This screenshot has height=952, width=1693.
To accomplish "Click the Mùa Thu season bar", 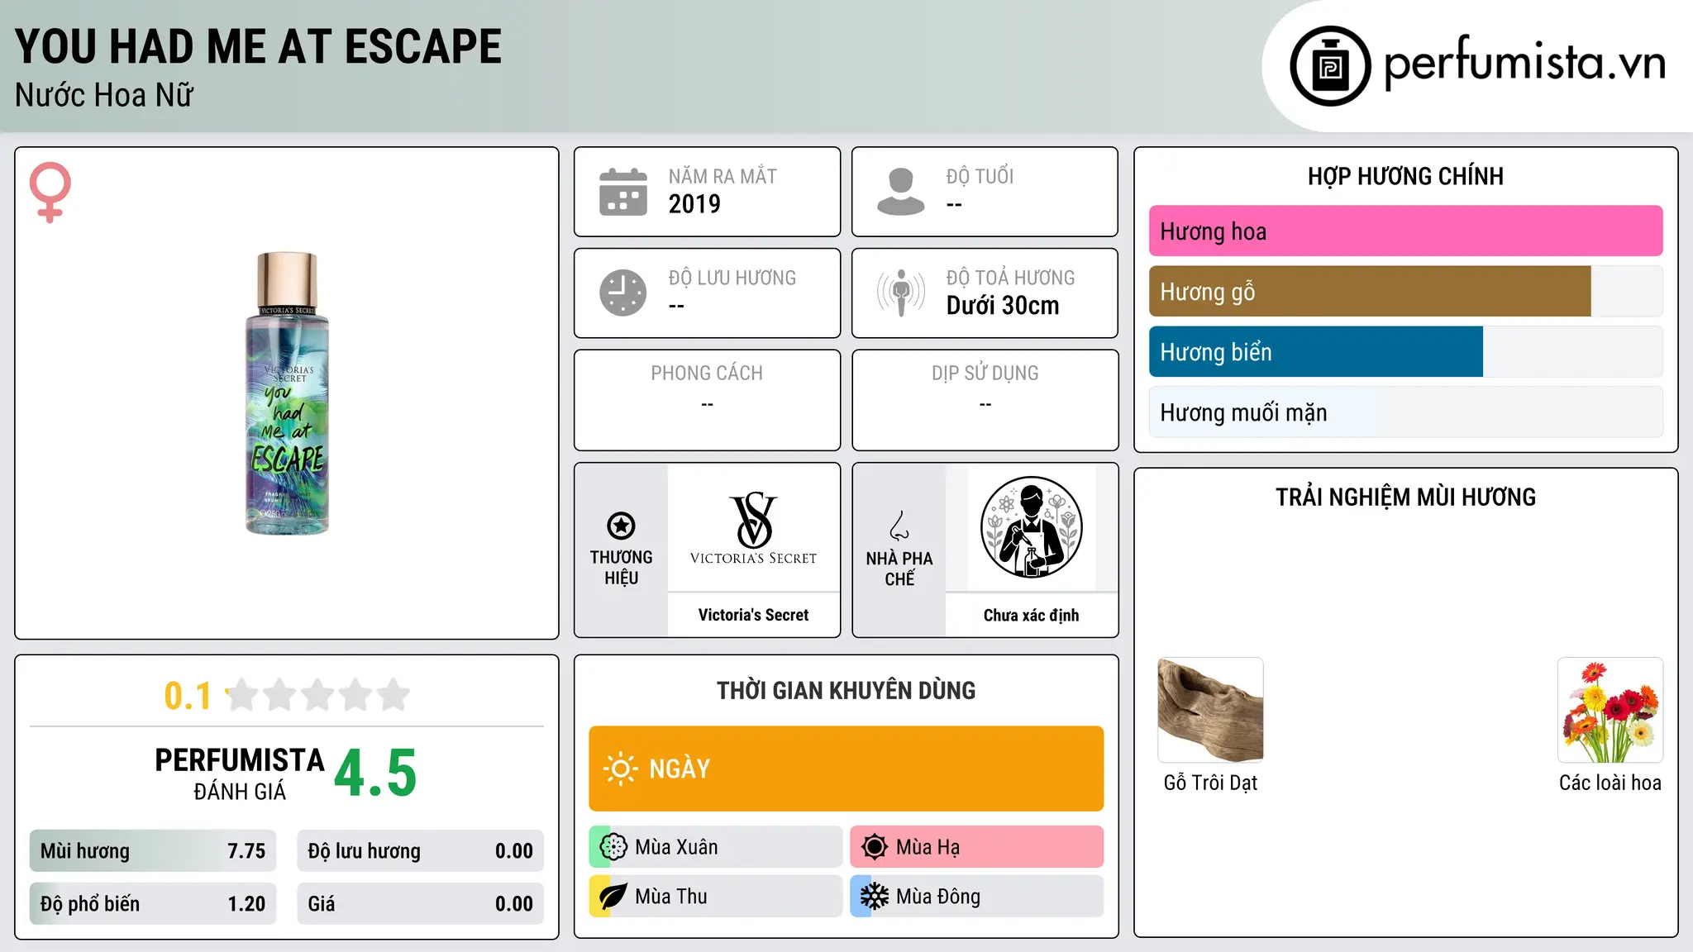I will 716,897.
